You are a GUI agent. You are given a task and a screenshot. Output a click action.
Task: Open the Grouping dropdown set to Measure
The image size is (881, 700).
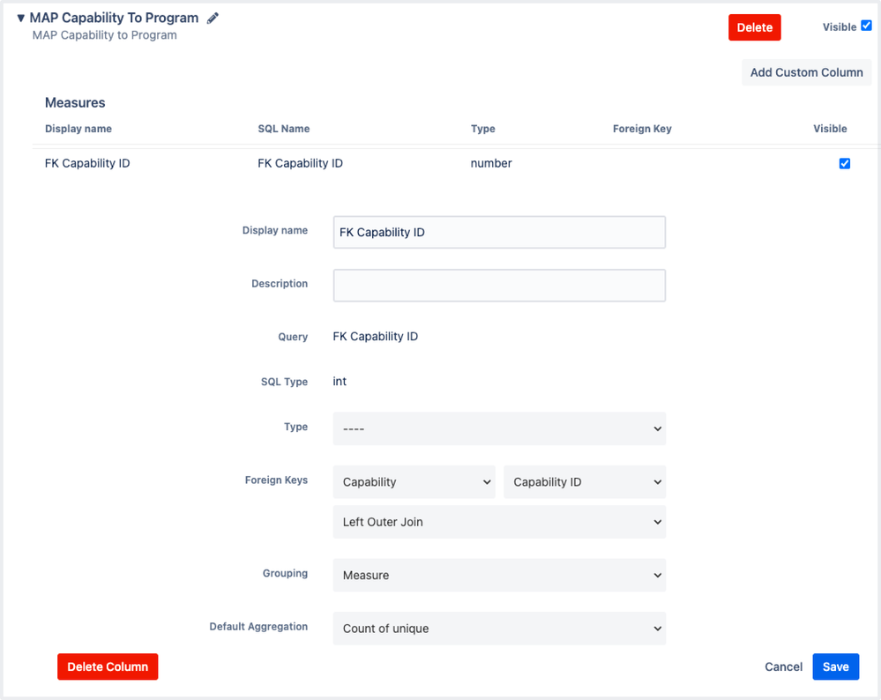tap(499, 576)
